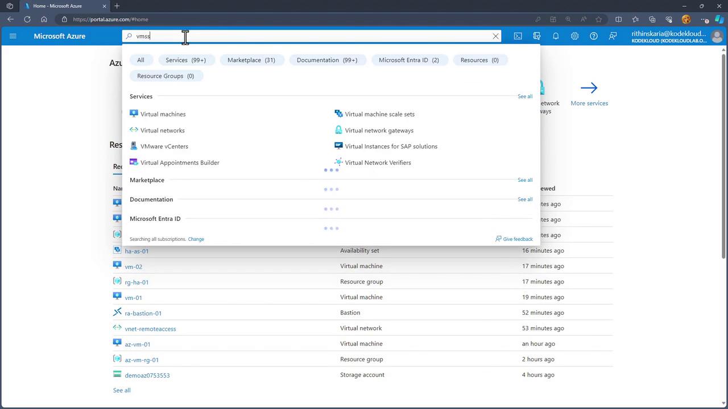Show All search results filter
The image size is (728, 409).
click(140, 60)
